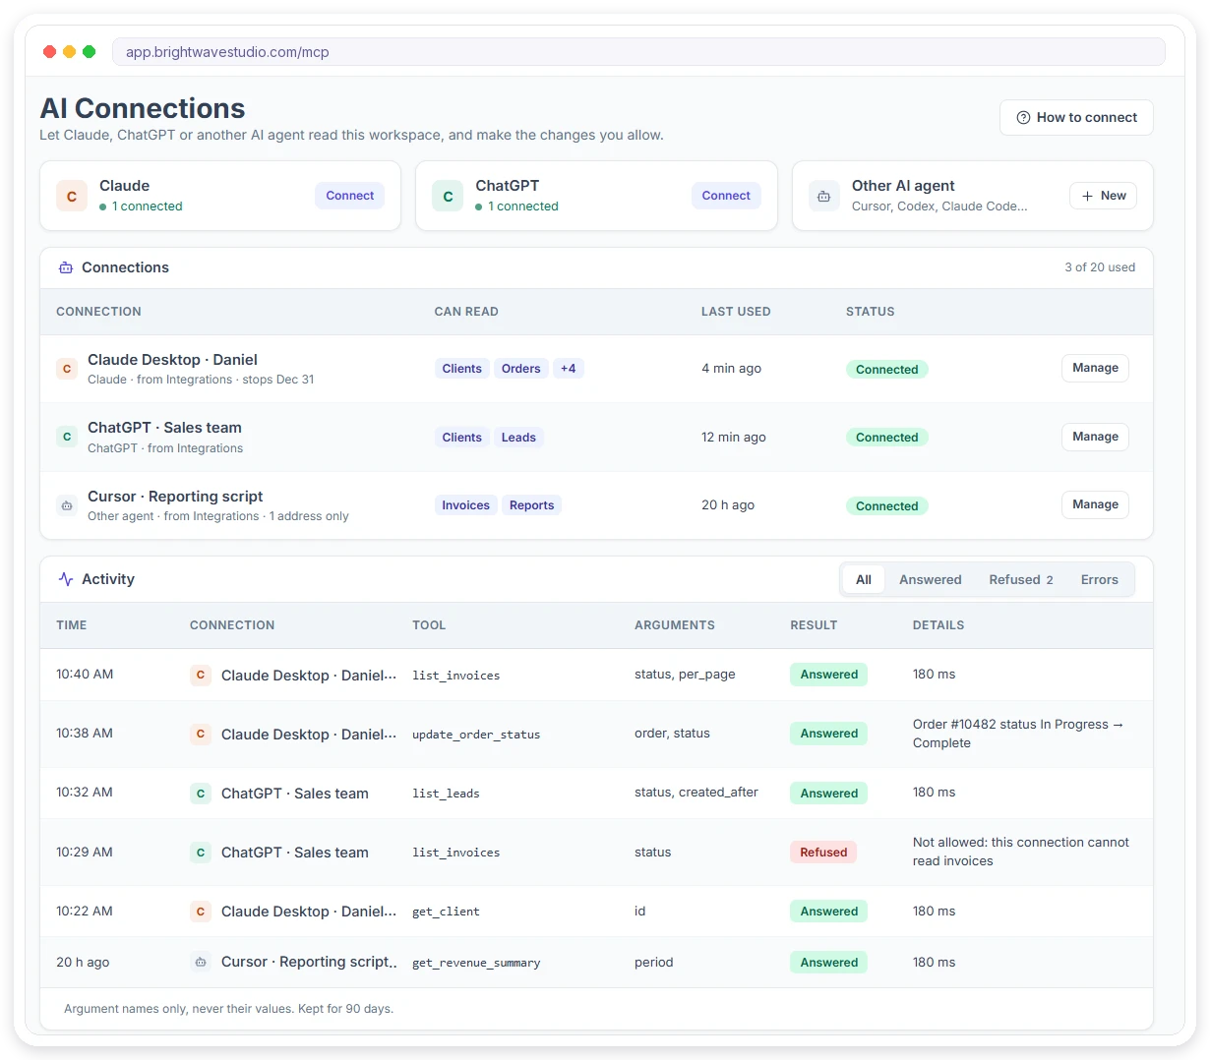Filter activity to Refused
This screenshot has height=1060, width=1210.
pos(1021,579)
